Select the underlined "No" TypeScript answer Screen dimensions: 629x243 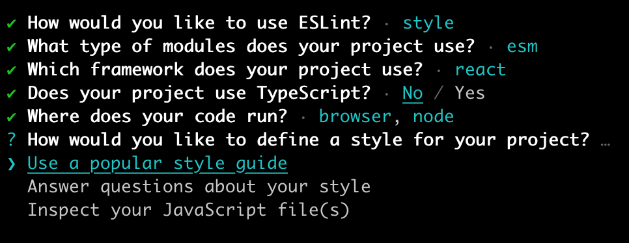coord(412,94)
